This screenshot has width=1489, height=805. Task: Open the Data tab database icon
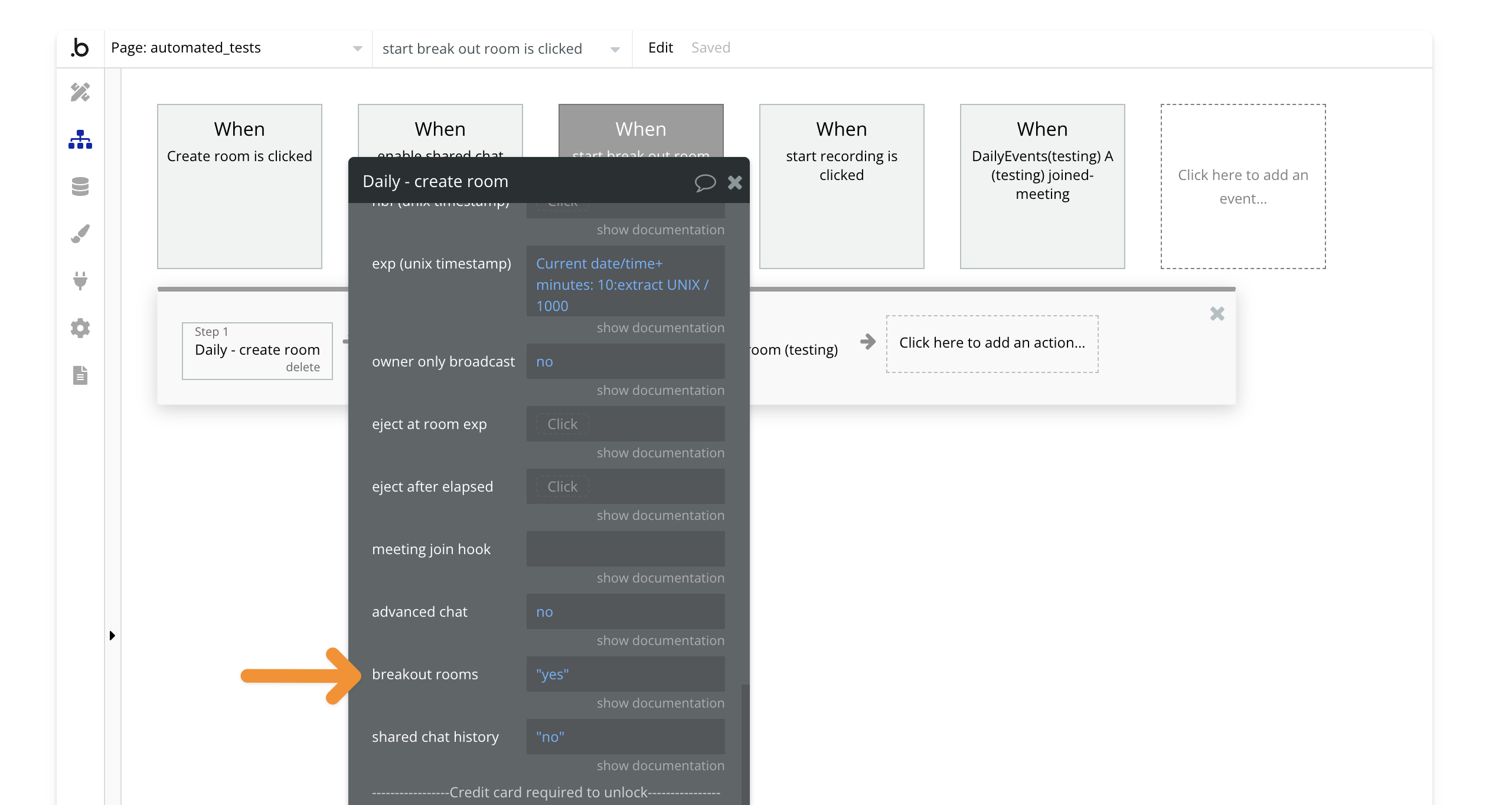tap(80, 186)
